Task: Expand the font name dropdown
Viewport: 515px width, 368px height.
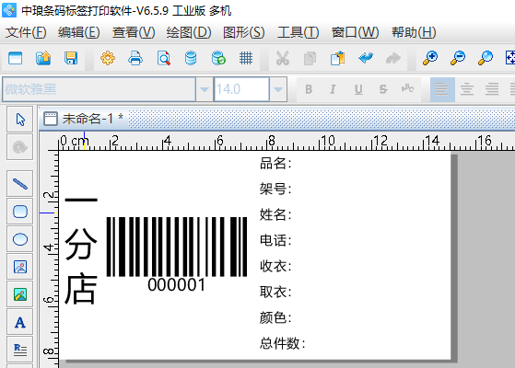Action: tap(205, 89)
